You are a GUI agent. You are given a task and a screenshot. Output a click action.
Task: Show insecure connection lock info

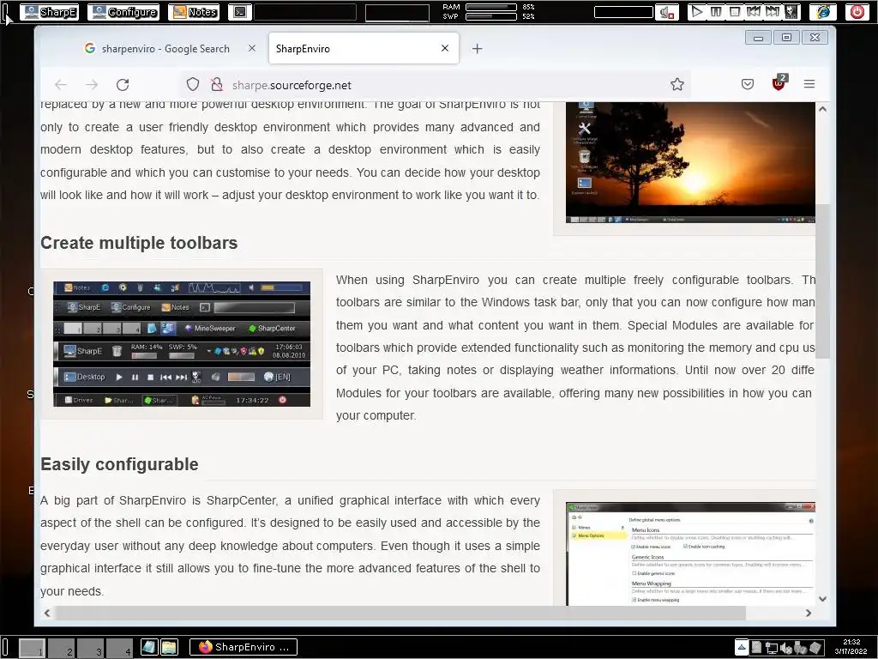217,85
